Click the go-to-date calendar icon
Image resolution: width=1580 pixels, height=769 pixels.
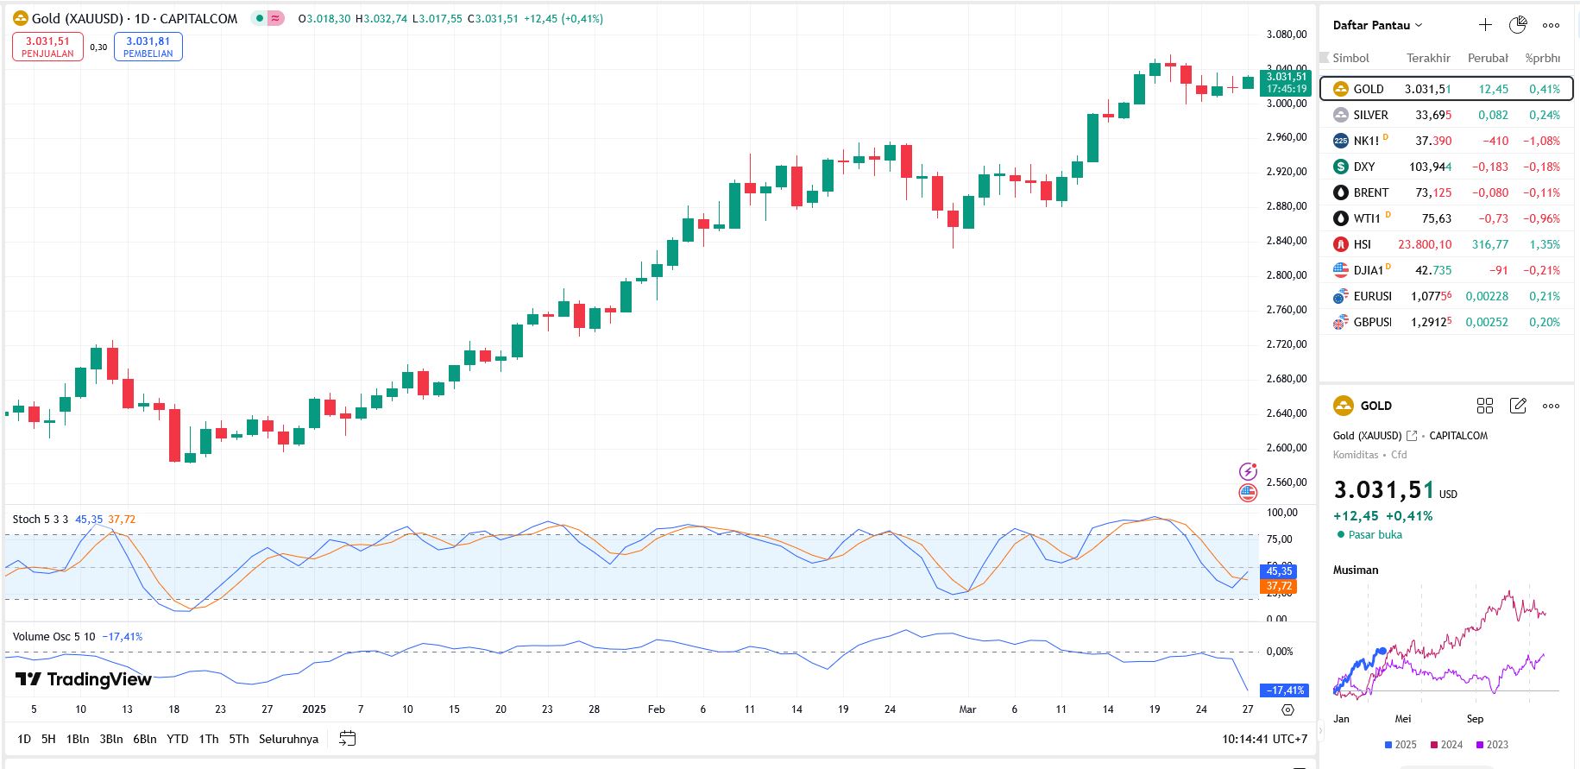click(347, 738)
